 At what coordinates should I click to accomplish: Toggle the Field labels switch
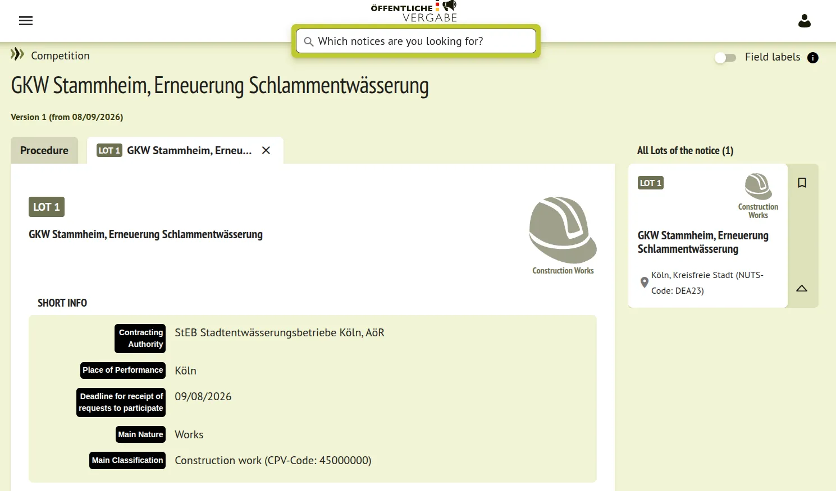(725, 58)
